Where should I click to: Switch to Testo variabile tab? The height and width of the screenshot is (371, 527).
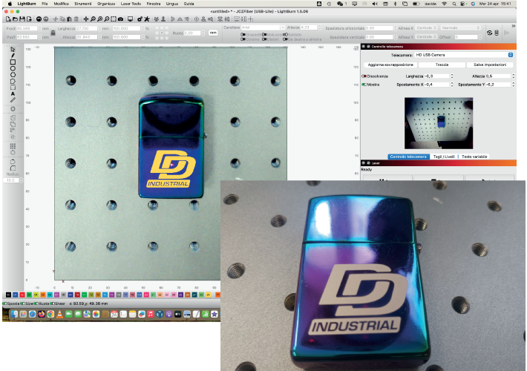474,157
